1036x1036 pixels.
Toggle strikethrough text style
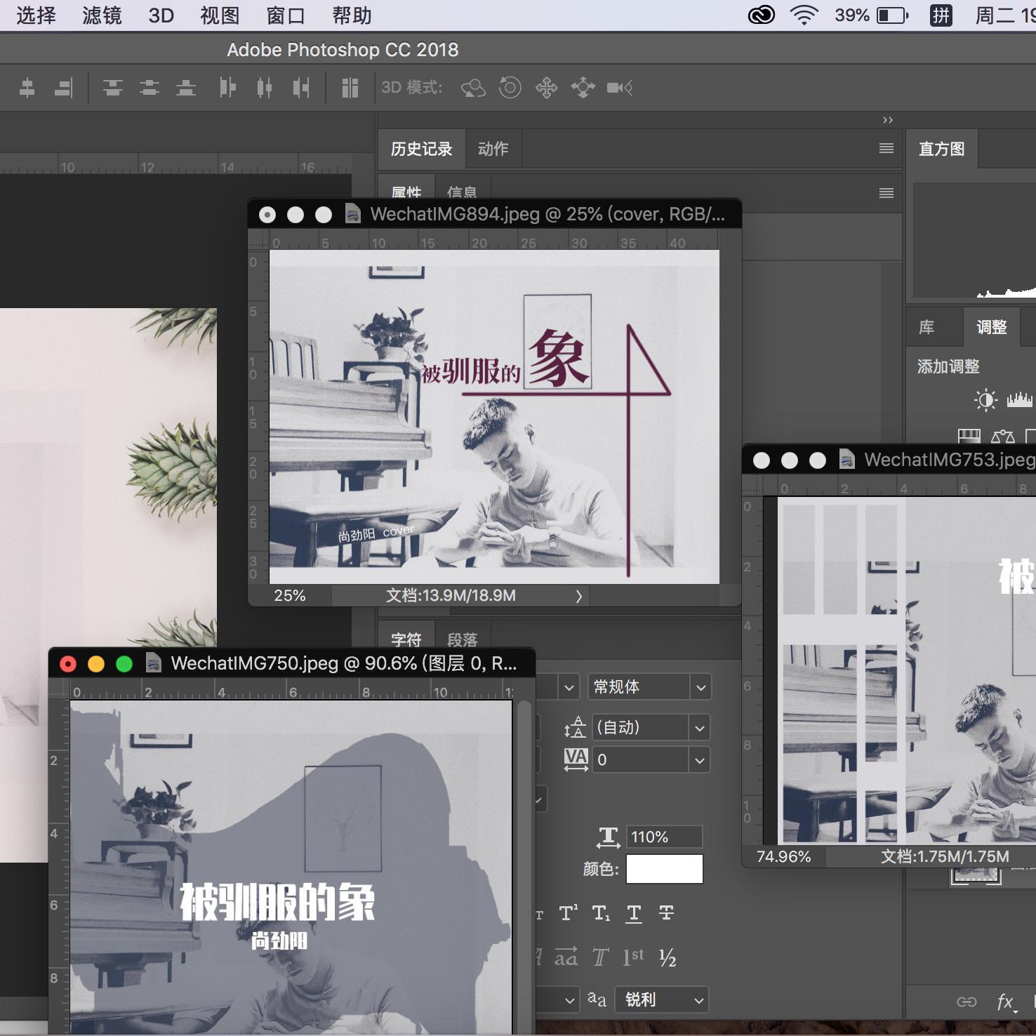tap(666, 912)
